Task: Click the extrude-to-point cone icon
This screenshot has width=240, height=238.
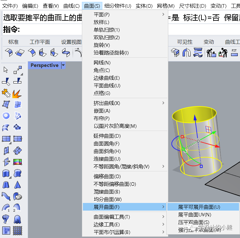Action: pos(18,185)
